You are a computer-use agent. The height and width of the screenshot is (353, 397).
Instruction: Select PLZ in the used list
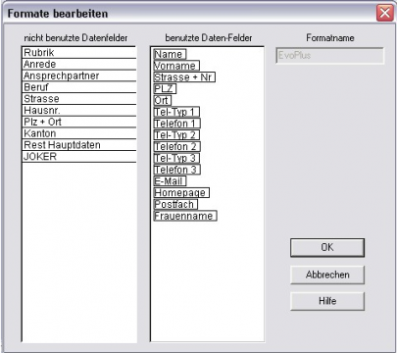click(165, 89)
